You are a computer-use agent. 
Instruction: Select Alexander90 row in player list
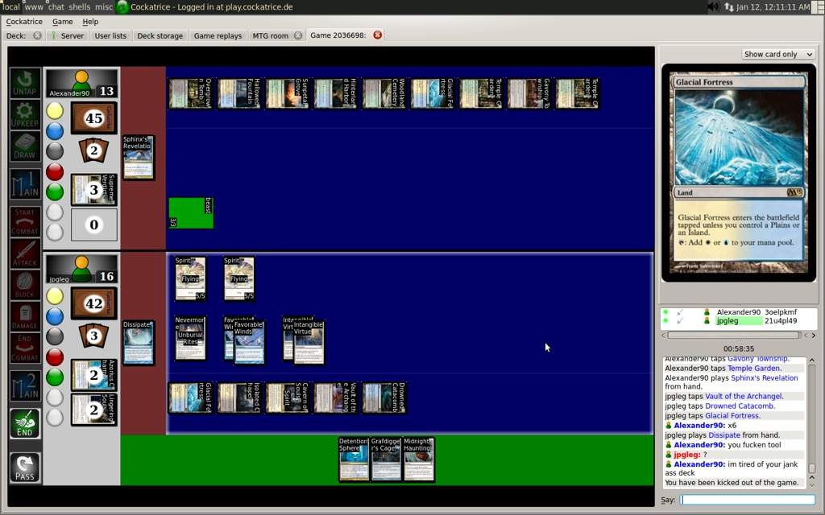tap(738, 312)
